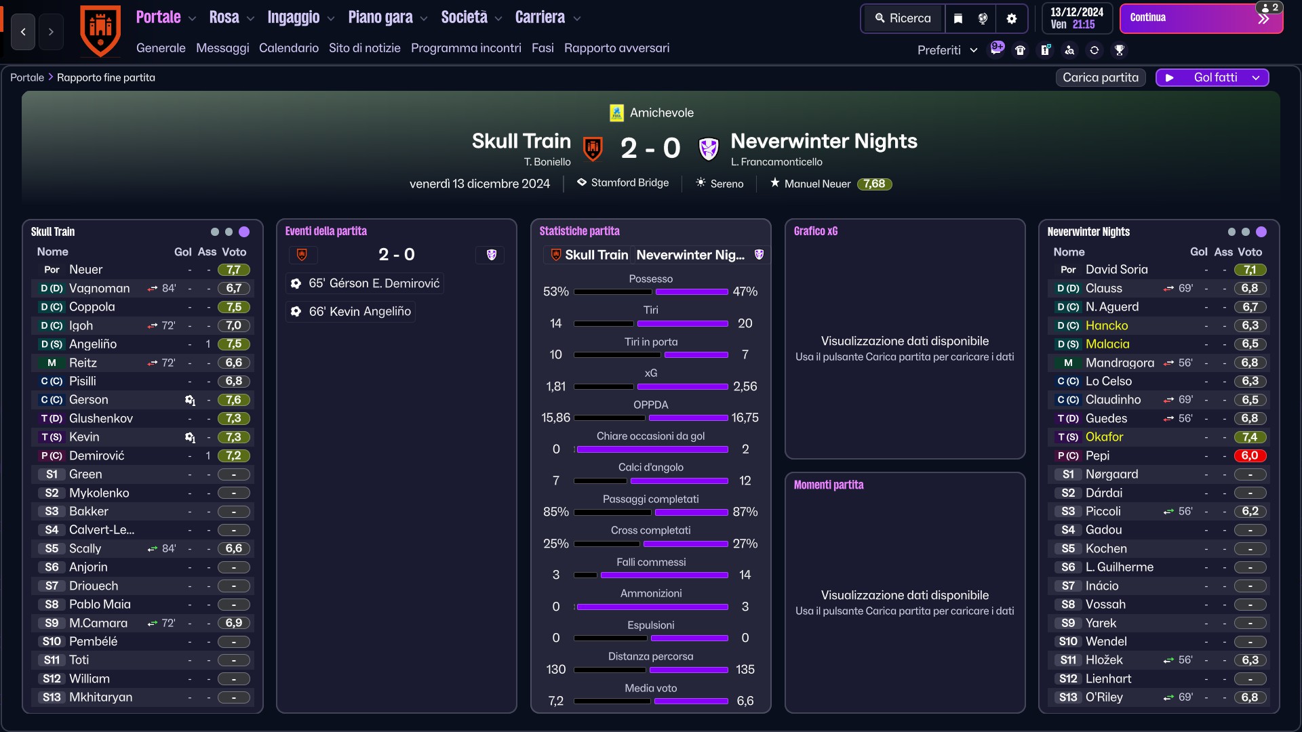This screenshot has height=732, width=1302.
Task: Click the shirt icon in favorites bar
Action: (x=1020, y=50)
